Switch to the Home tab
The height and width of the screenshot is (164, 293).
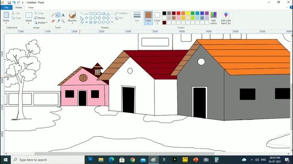(18, 7)
